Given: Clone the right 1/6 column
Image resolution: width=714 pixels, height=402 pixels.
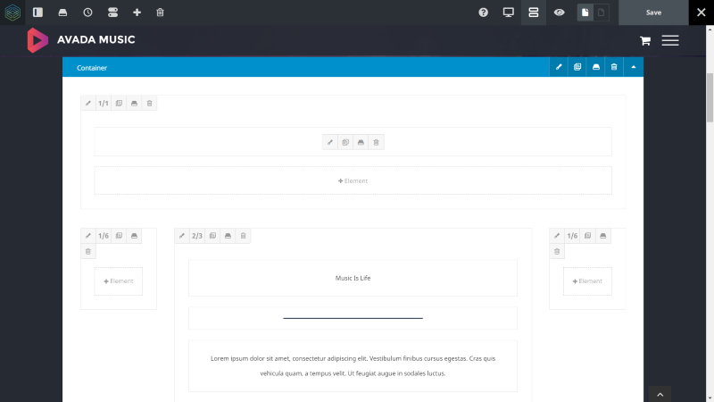Looking at the screenshot, I should click(x=588, y=236).
